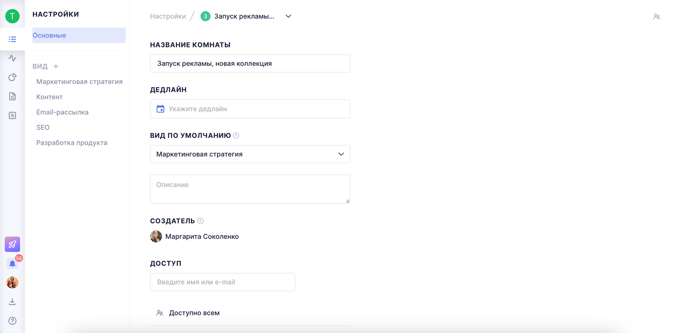Open the deadline date picker field
682x333 pixels.
click(250, 109)
